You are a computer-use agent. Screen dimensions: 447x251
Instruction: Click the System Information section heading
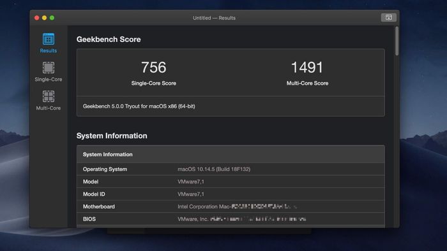pos(112,136)
